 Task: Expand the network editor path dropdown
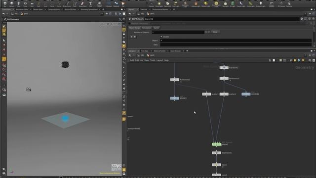click(x=306, y=55)
